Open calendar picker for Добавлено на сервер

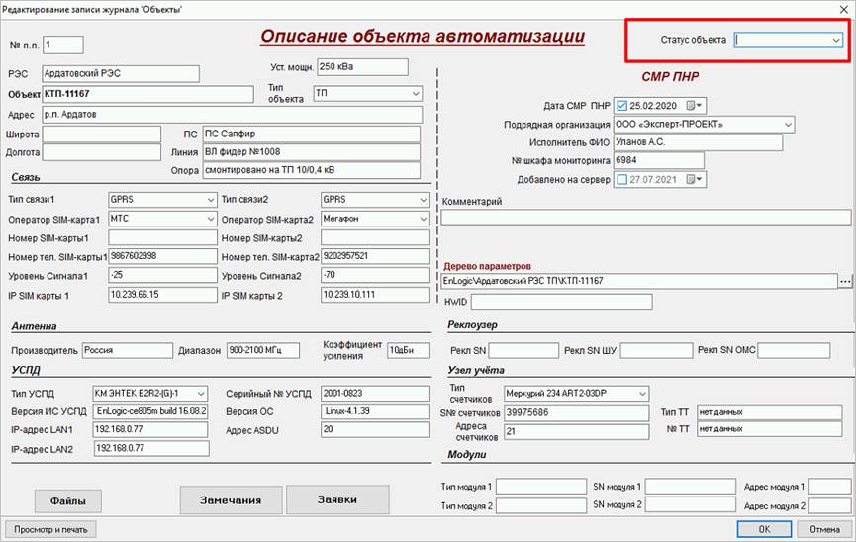click(695, 179)
